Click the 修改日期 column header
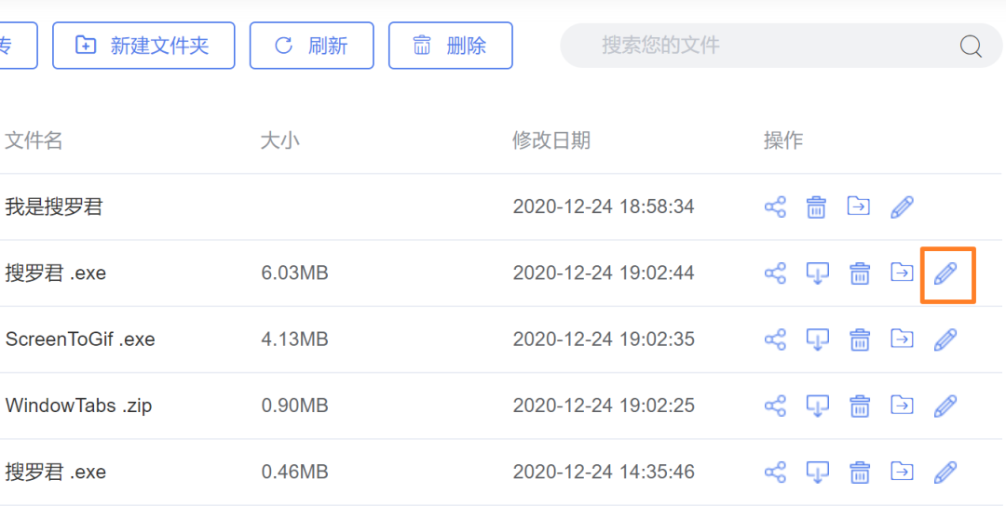 tap(551, 140)
